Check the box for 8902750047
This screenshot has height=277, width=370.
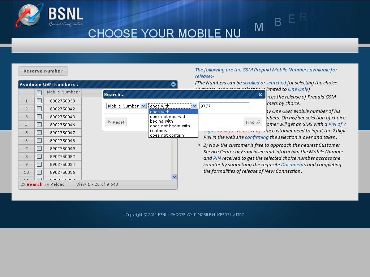39,133
